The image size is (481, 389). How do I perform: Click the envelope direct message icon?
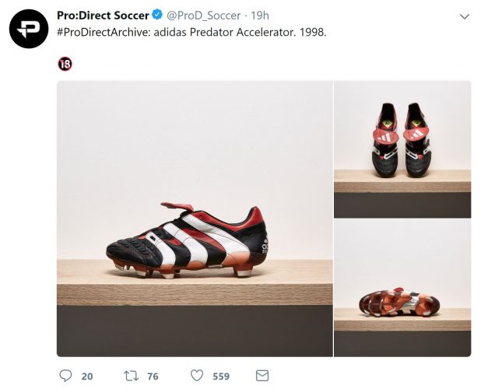262,376
